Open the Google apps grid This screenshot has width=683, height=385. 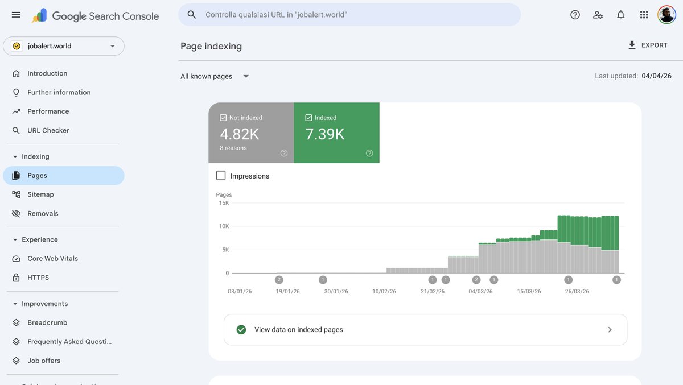tap(644, 15)
